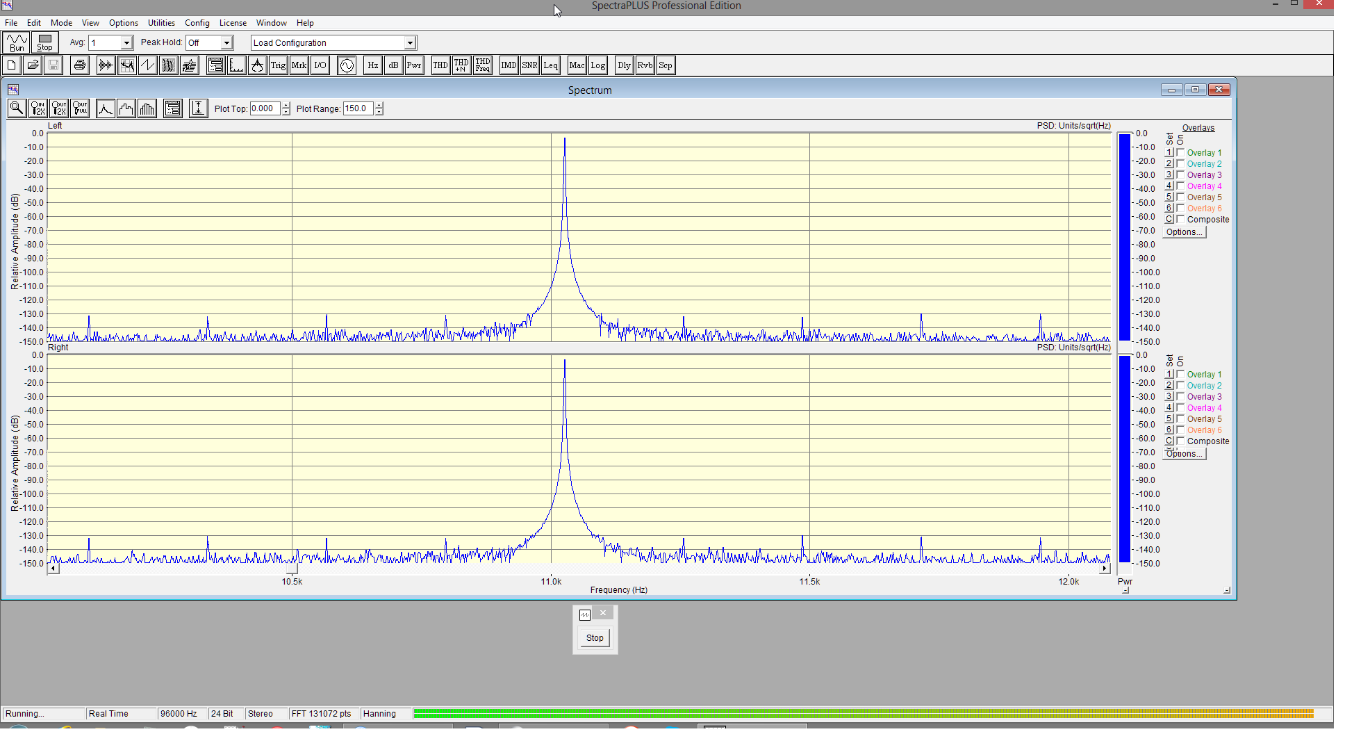Switch to bar graph plot style
The height and width of the screenshot is (734, 1345).
click(x=147, y=108)
